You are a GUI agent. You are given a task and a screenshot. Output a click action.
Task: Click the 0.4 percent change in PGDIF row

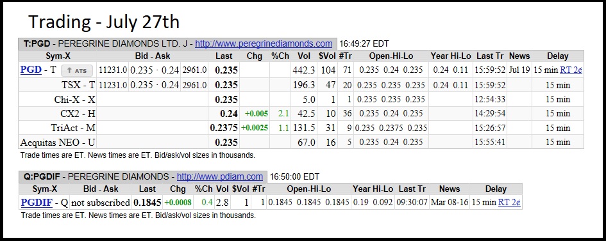point(208,202)
